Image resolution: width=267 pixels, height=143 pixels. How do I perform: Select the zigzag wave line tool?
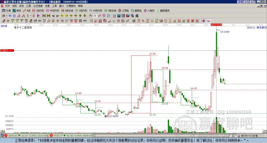point(114,21)
